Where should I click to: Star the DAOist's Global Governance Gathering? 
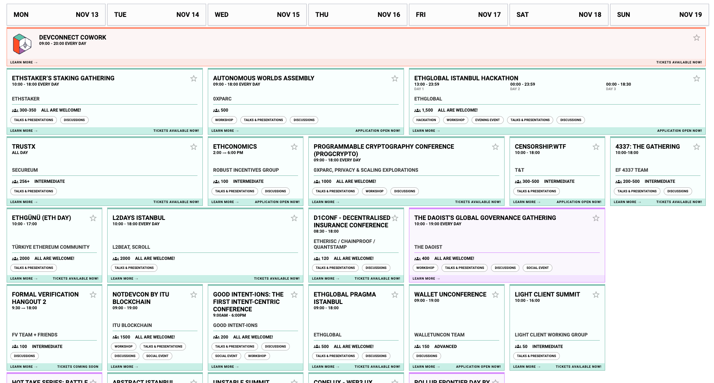pos(596,218)
